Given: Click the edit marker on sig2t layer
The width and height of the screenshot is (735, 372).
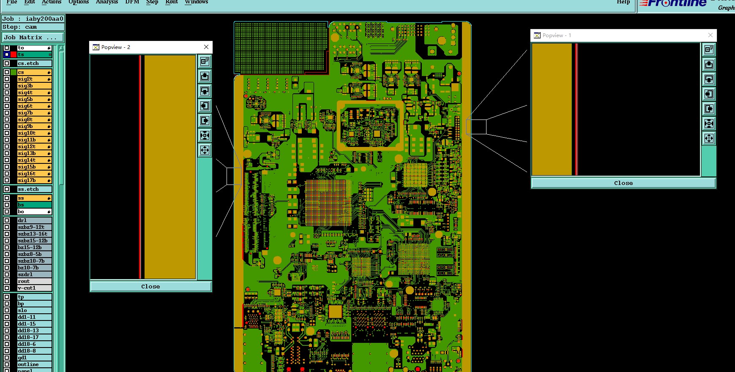Looking at the screenshot, I should (x=49, y=79).
